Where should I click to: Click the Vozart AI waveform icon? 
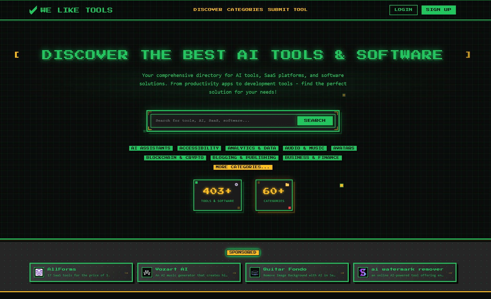(x=147, y=272)
